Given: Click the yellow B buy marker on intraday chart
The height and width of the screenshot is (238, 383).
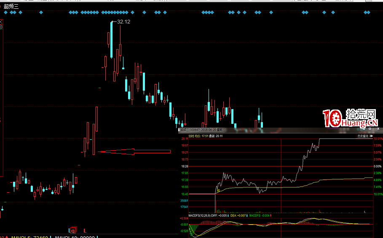Looking at the screenshot, I should [x=217, y=190].
